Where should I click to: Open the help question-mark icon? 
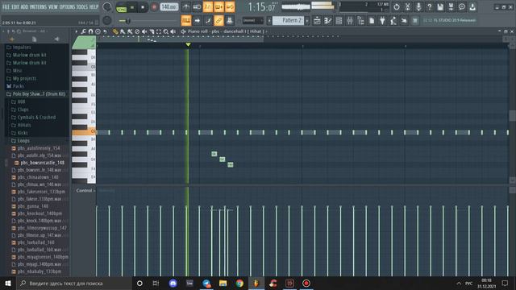tap(429, 7)
